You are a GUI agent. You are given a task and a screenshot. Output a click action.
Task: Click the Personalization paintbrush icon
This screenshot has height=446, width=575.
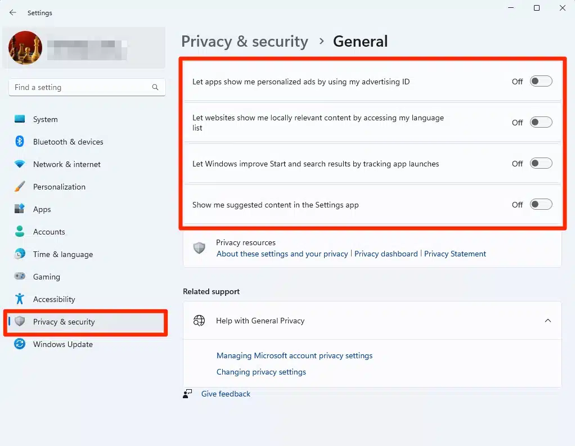point(20,187)
